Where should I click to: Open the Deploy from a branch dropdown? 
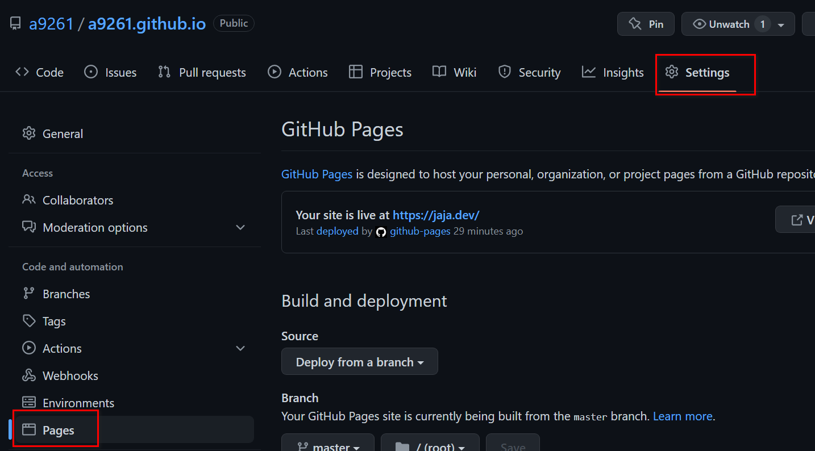pos(359,361)
